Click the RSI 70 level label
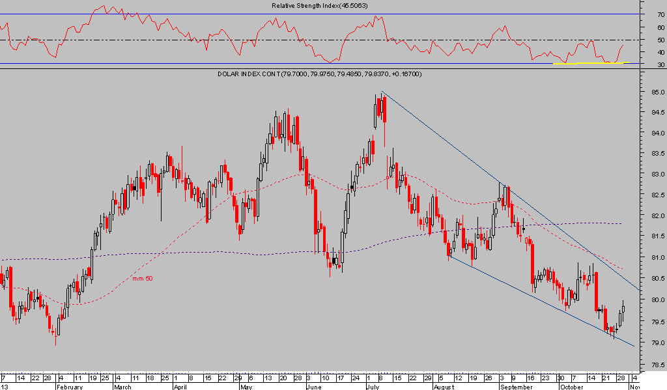 point(660,14)
